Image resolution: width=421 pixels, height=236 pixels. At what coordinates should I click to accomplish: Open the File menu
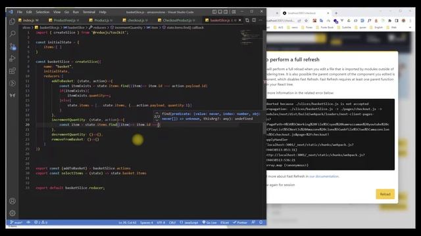(x=20, y=12)
